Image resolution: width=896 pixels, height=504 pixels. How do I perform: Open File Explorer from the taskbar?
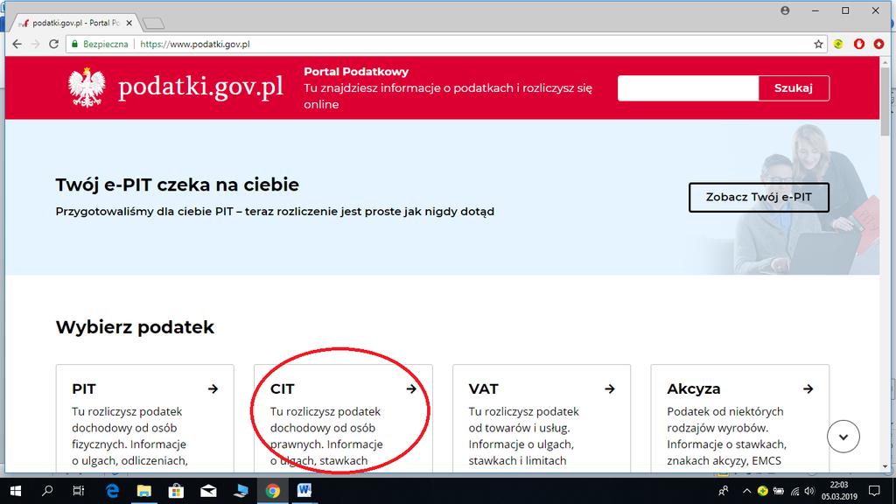point(144,491)
